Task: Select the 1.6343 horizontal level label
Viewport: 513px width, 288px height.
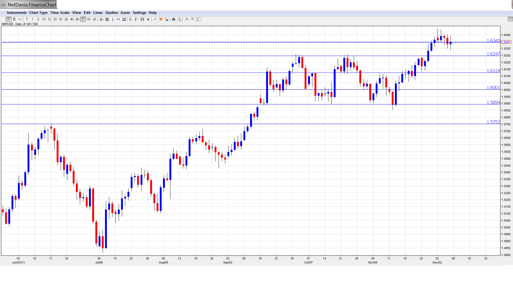Action: coord(493,41)
